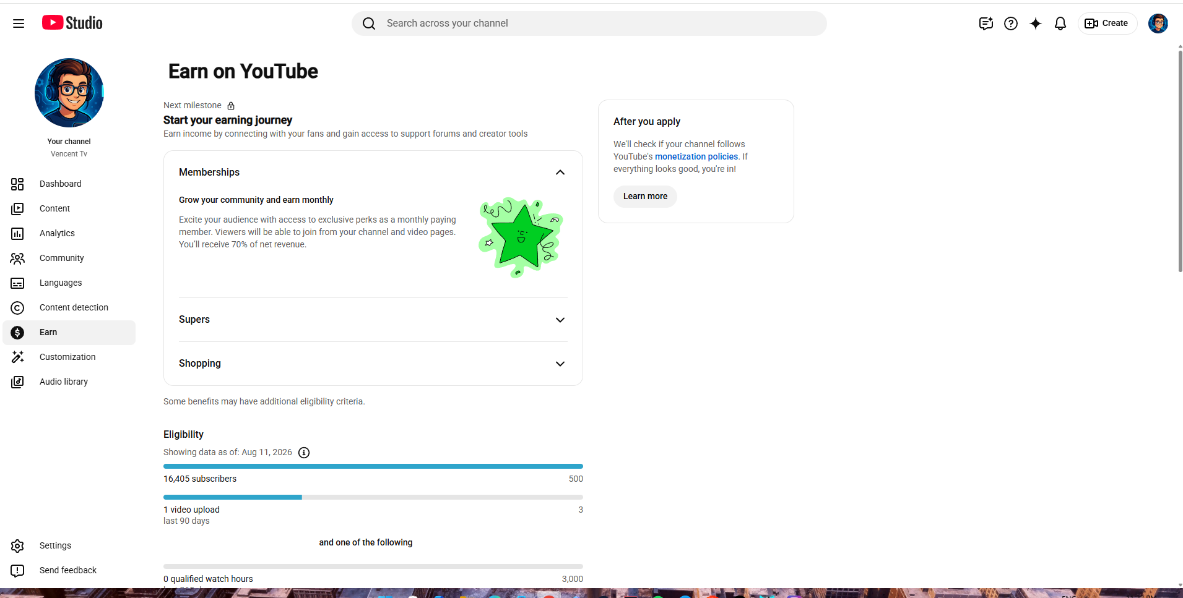Expand the Shopping section
The image size is (1183, 598).
(x=560, y=364)
